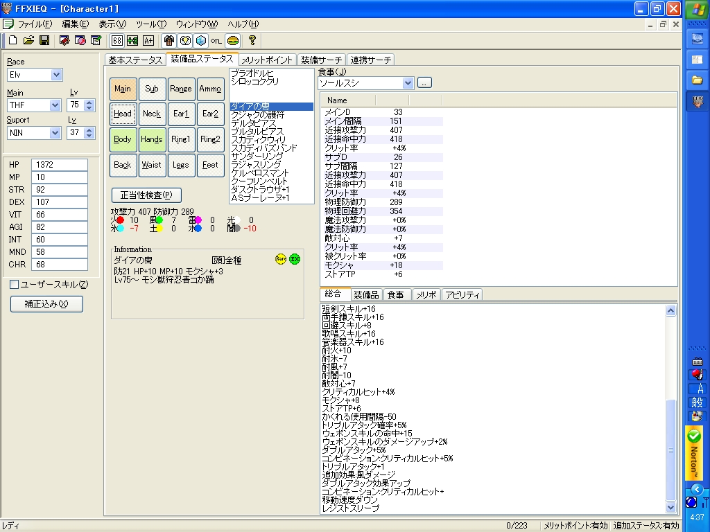Click the green EX badge icon

pos(295,259)
